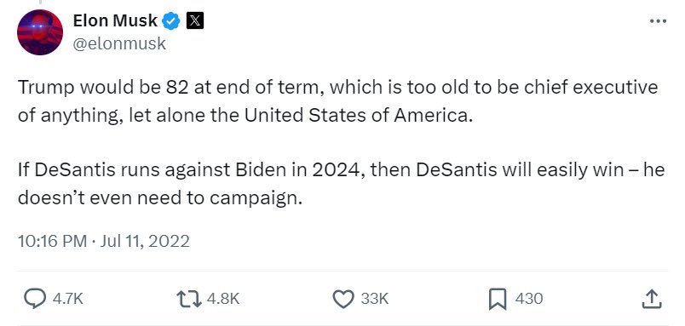The width and height of the screenshot is (685, 326).
Task: Click the black X affiliate badge
Action: pos(195,20)
